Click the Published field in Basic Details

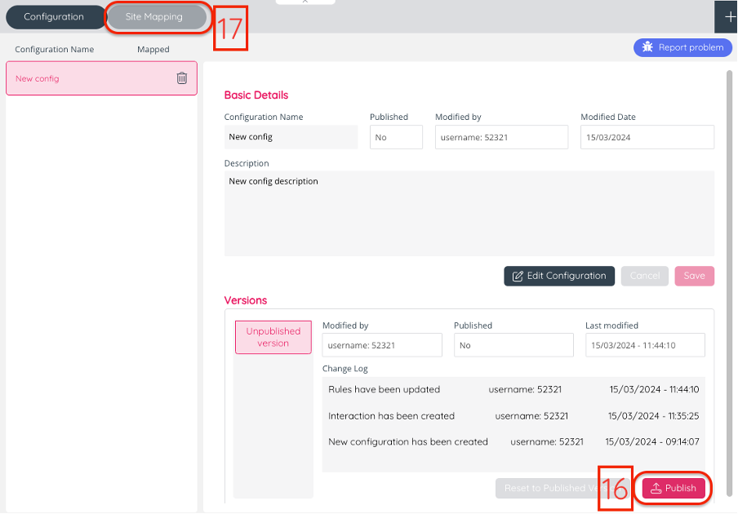click(396, 137)
